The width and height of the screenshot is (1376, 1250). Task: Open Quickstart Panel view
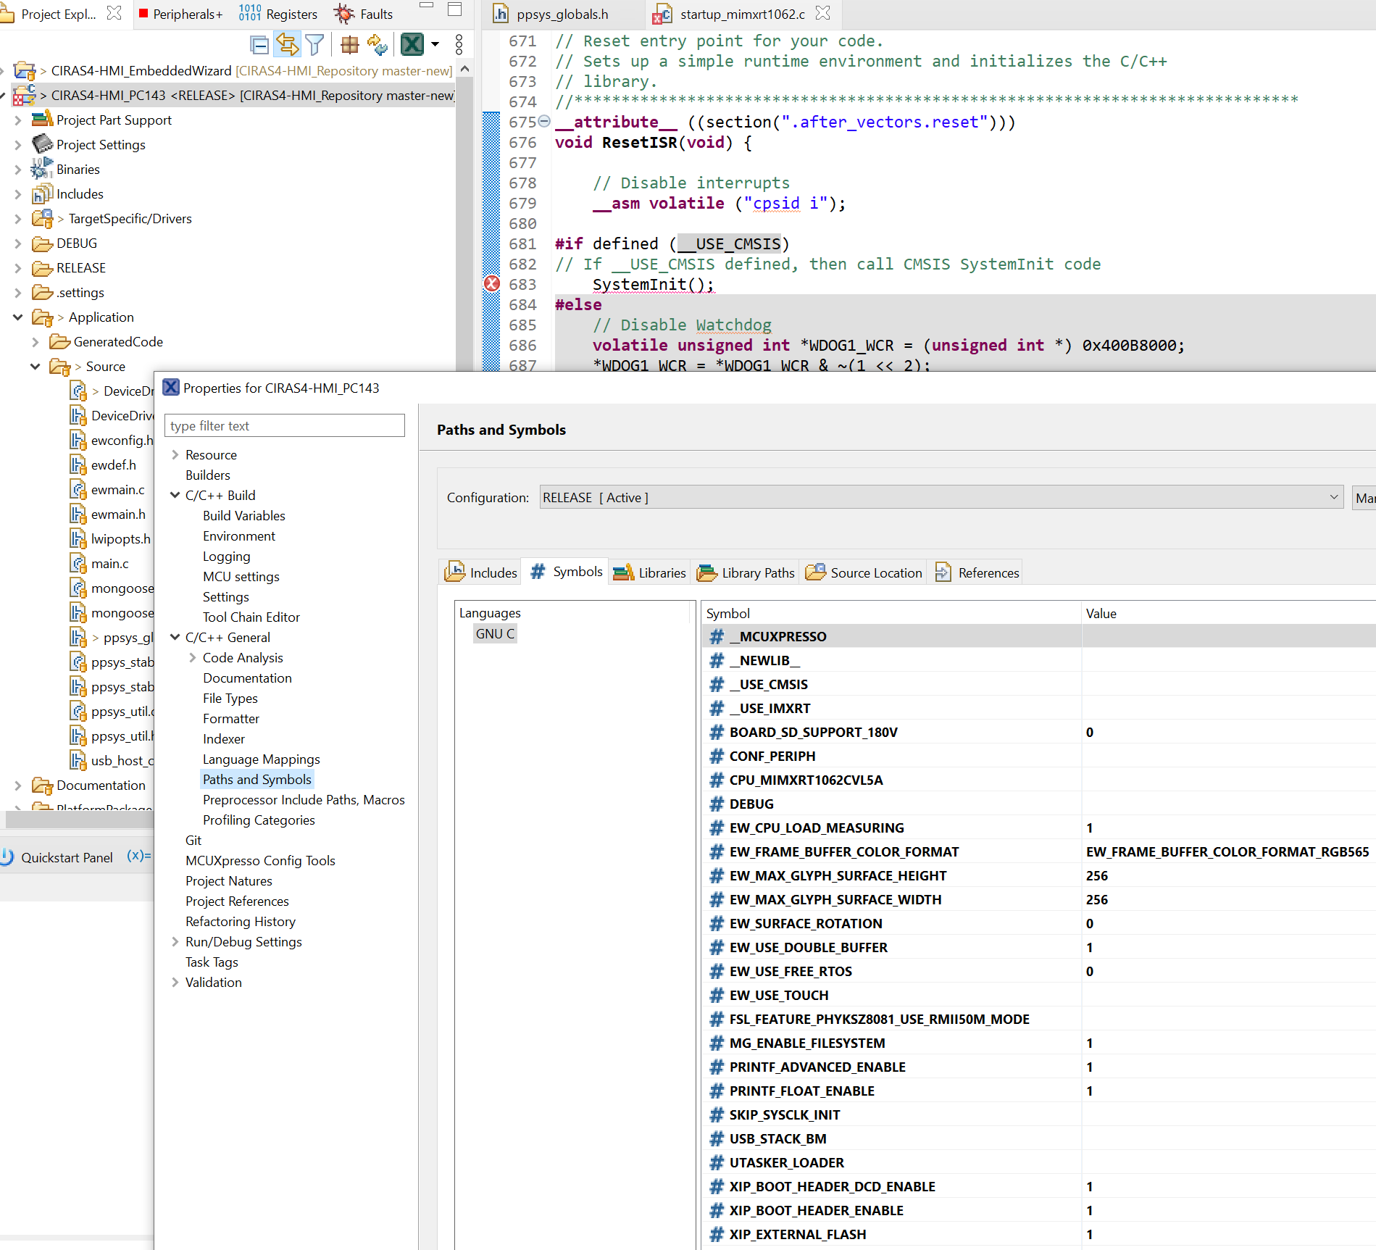(x=66, y=857)
